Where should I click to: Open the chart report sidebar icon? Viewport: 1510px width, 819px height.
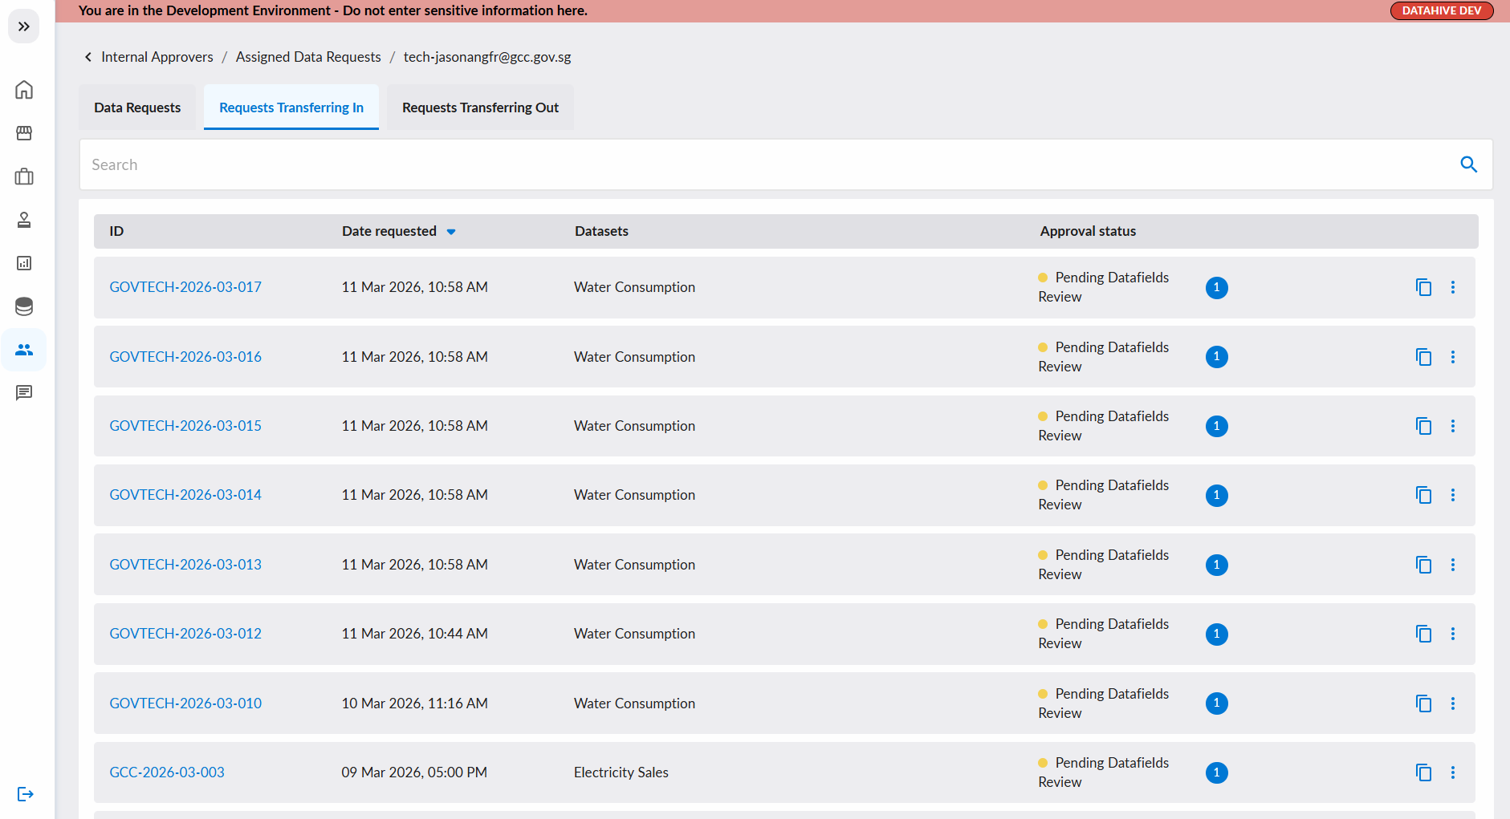(x=24, y=263)
